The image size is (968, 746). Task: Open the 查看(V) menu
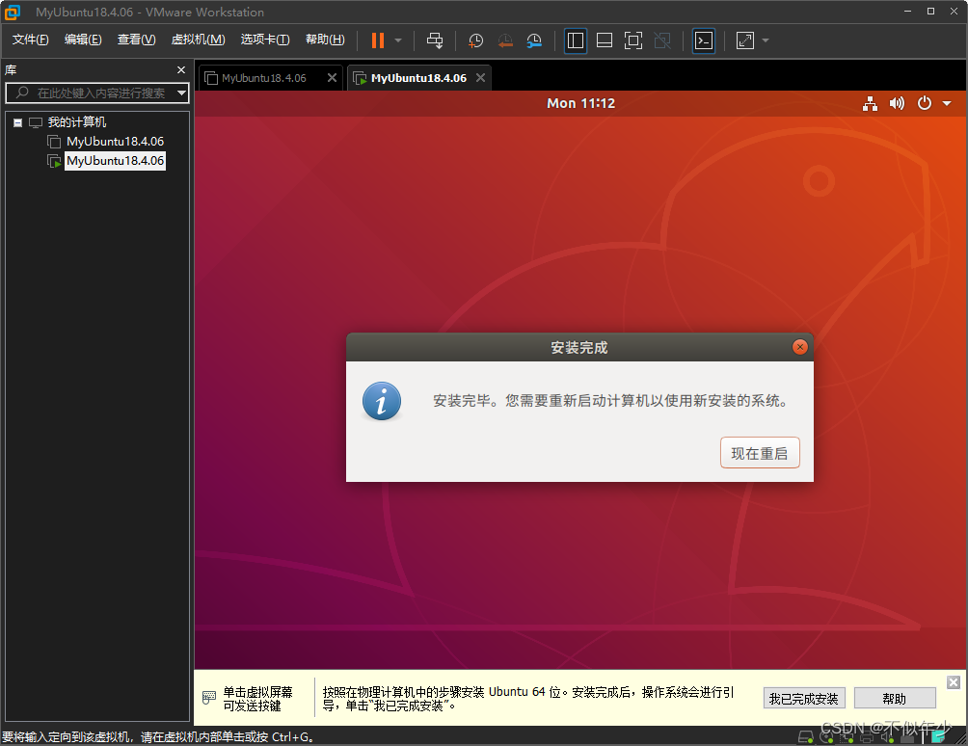coord(137,40)
